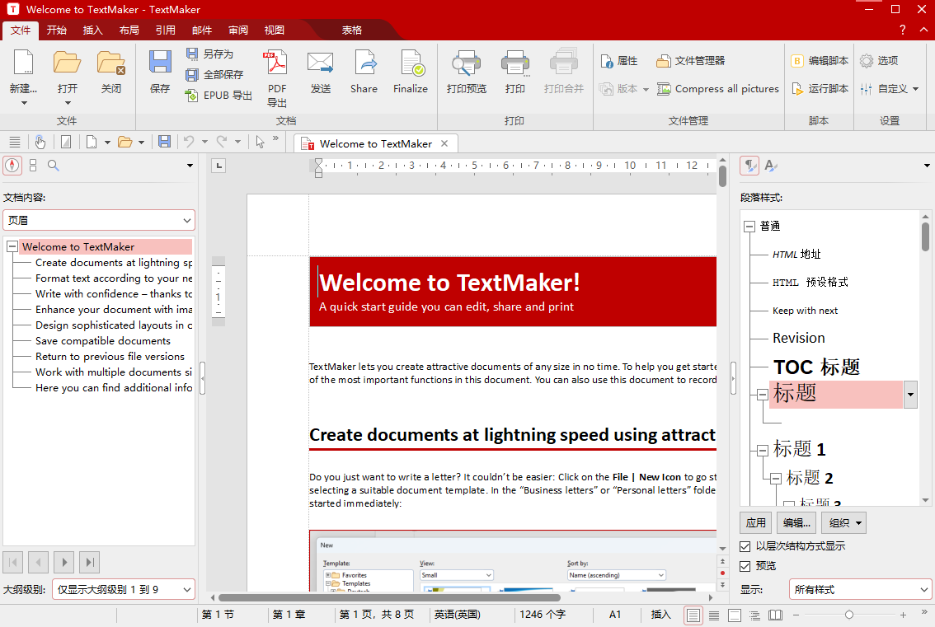Open the 邮件 ribbon tab
This screenshot has width=935, height=627.
tap(201, 30)
